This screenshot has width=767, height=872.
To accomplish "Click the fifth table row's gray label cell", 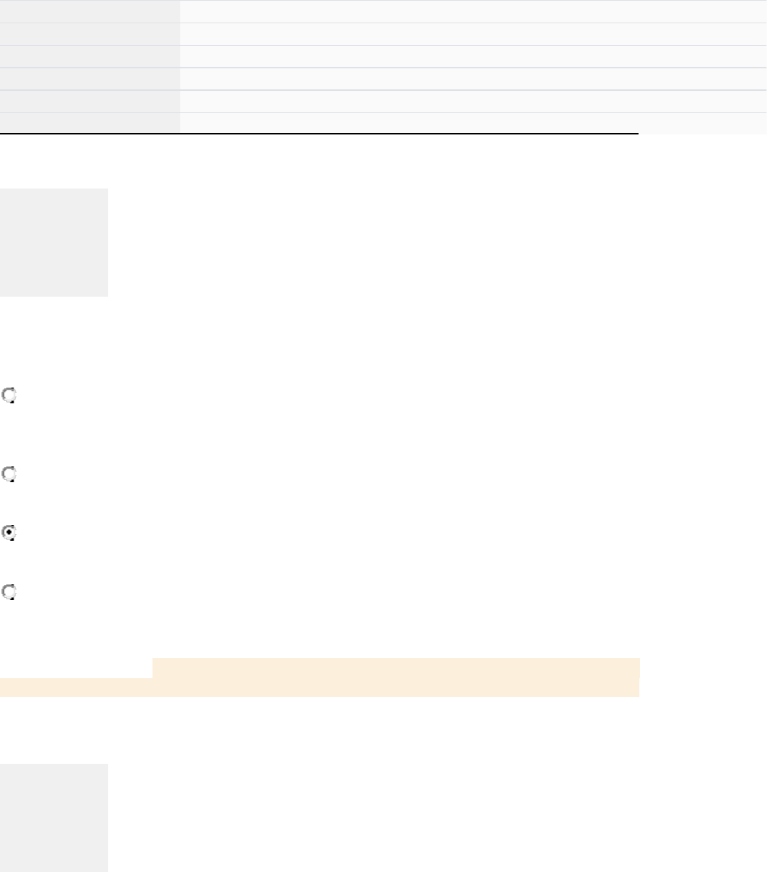I will (90, 101).
